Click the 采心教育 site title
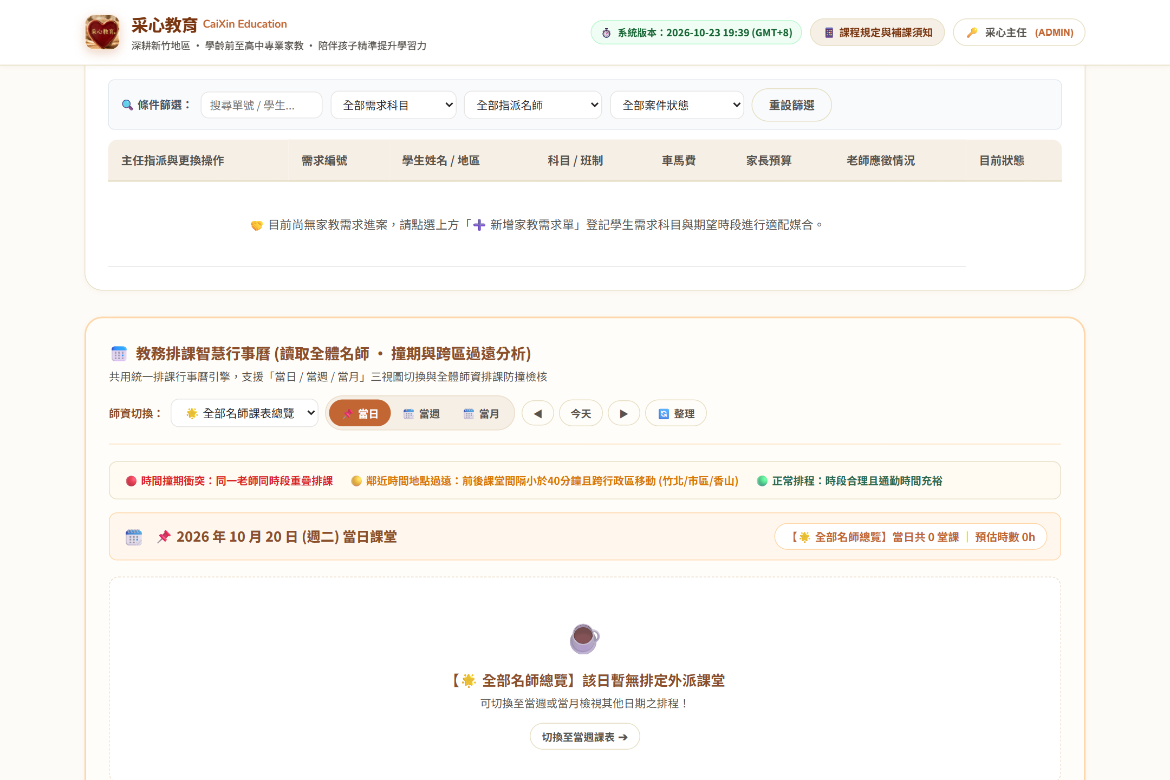Image resolution: width=1170 pixels, height=780 pixels. pyautogui.click(x=165, y=25)
